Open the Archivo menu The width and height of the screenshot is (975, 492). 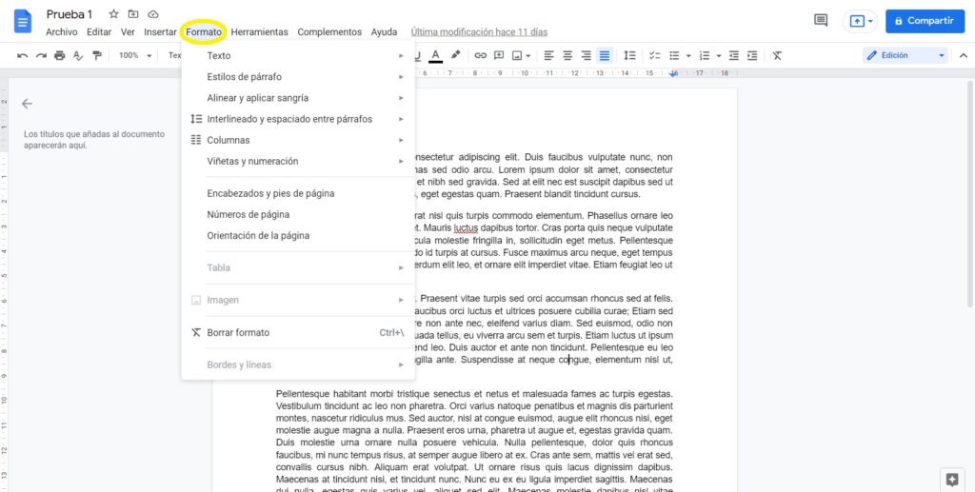[x=62, y=31]
